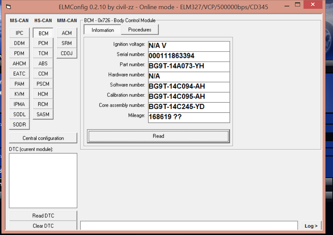Click the Read DTC button
Screen dimensions: 333x235
(x=43, y=216)
